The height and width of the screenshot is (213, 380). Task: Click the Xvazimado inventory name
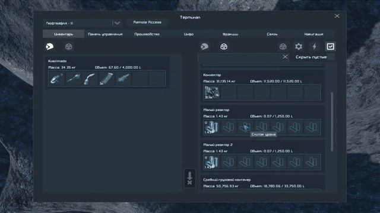click(x=57, y=61)
